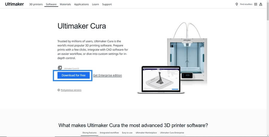Click the Ultimaker logo
Screen dimensions: 269x137
(x=14, y=4)
